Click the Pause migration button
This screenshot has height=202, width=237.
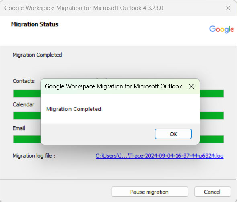[x=150, y=192]
